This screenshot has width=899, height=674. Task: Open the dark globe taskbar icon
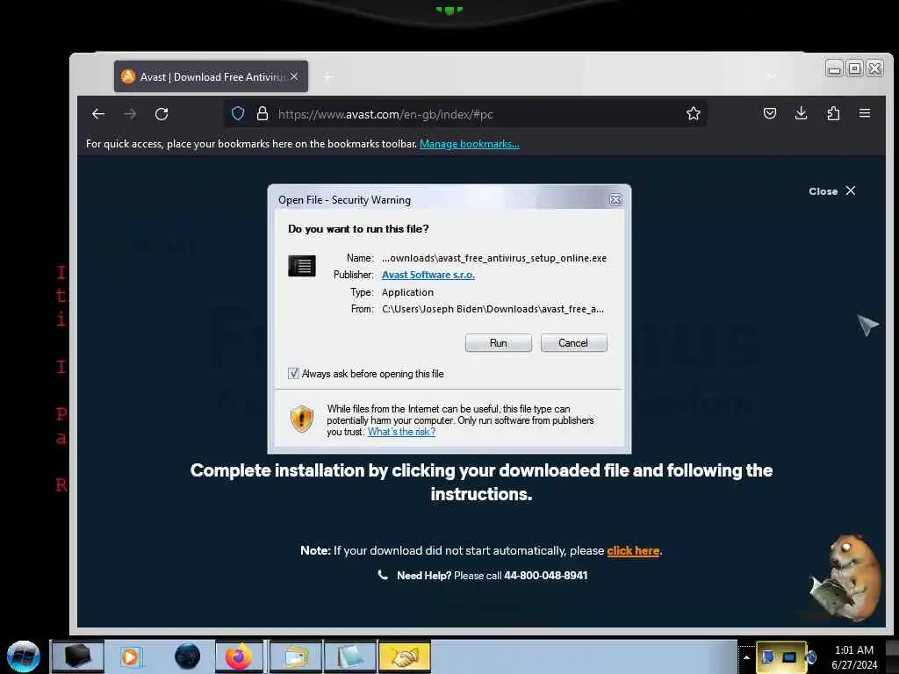pyautogui.click(x=187, y=656)
